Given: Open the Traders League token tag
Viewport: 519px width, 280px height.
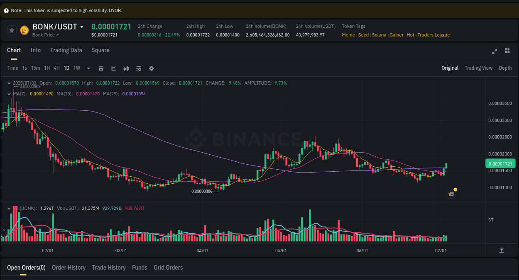Looking at the screenshot, I should (433, 35).
